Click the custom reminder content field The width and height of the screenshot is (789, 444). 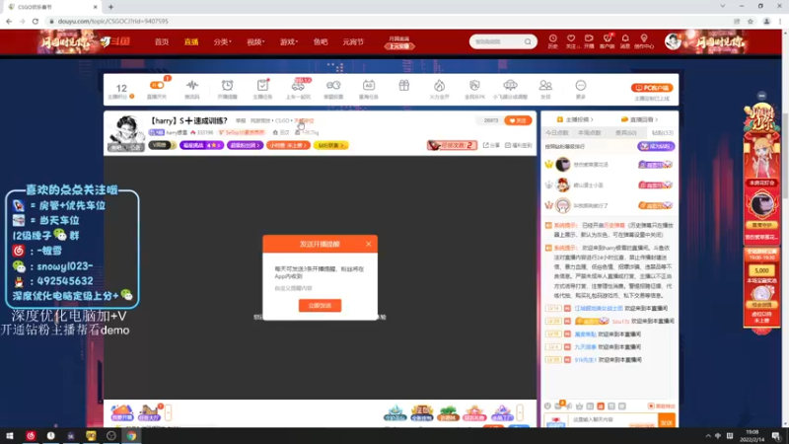point(320,288)
